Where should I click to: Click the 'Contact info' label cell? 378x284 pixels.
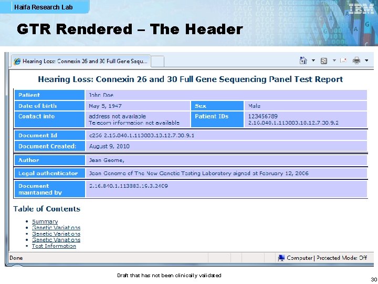pos(49,119)
